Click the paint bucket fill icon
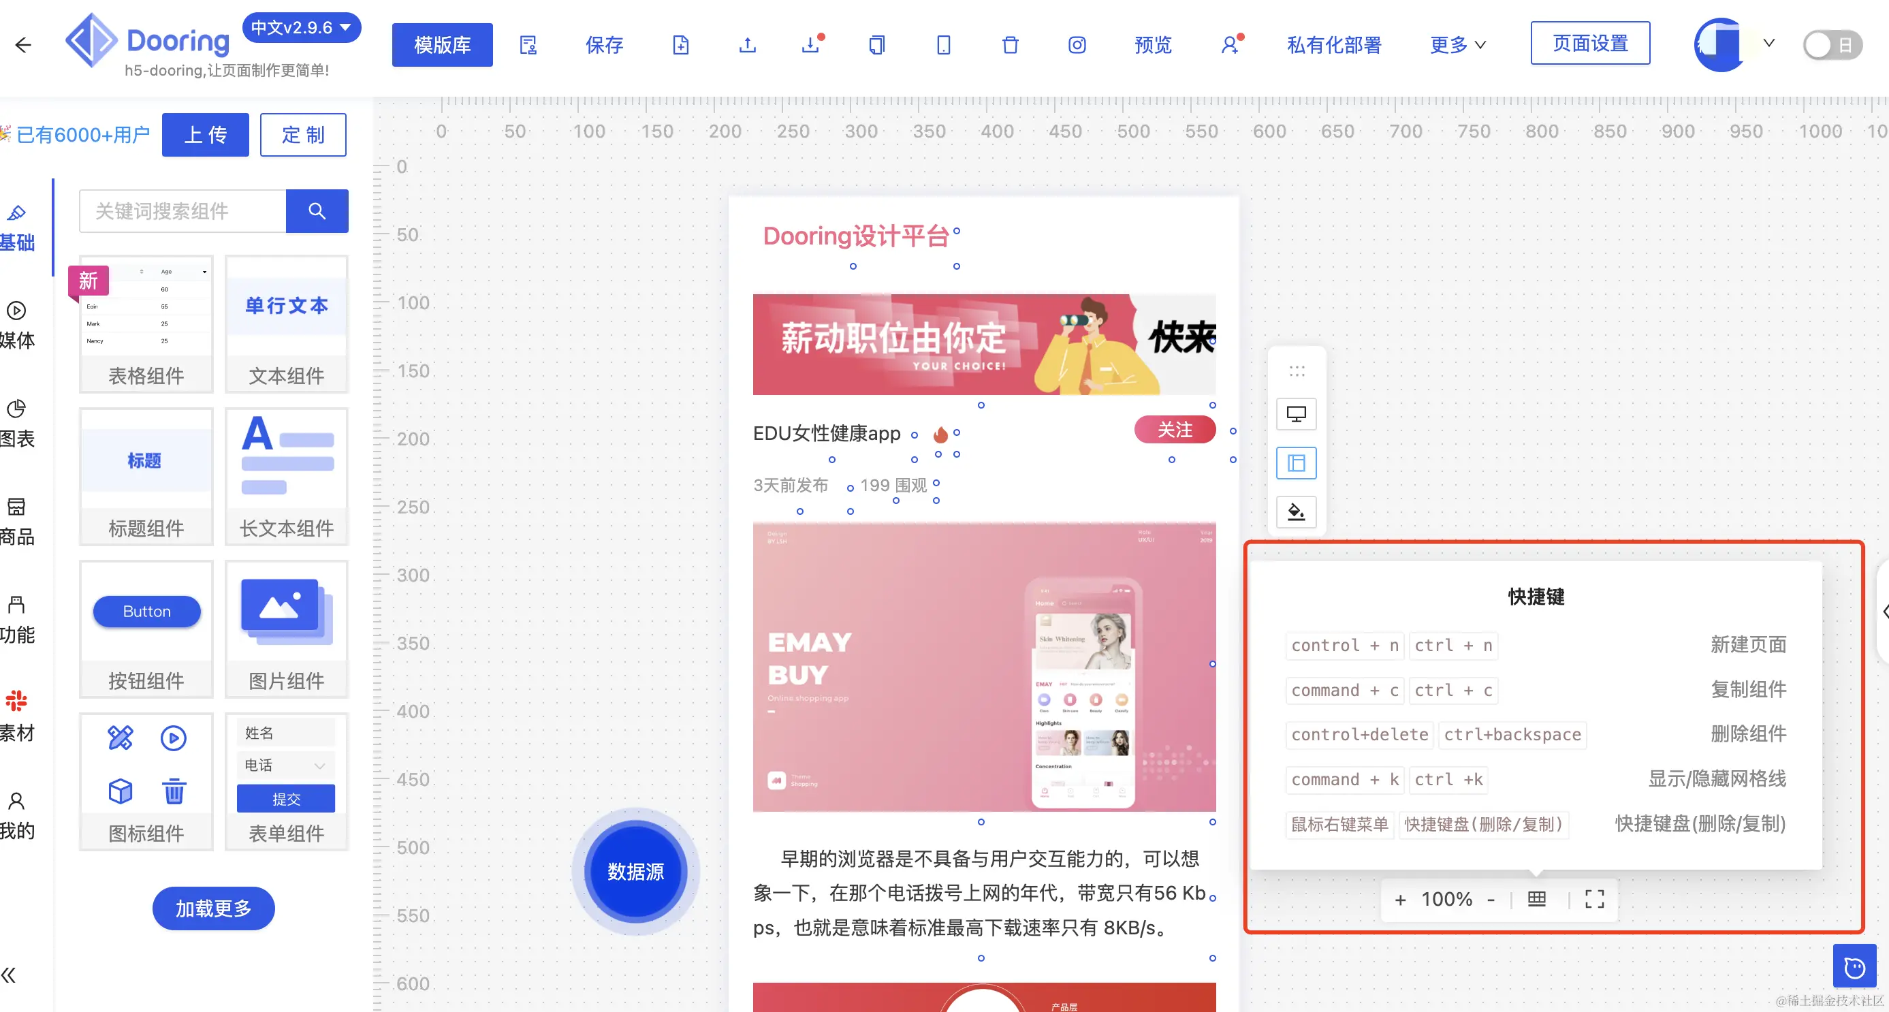 pos(1296,511)
